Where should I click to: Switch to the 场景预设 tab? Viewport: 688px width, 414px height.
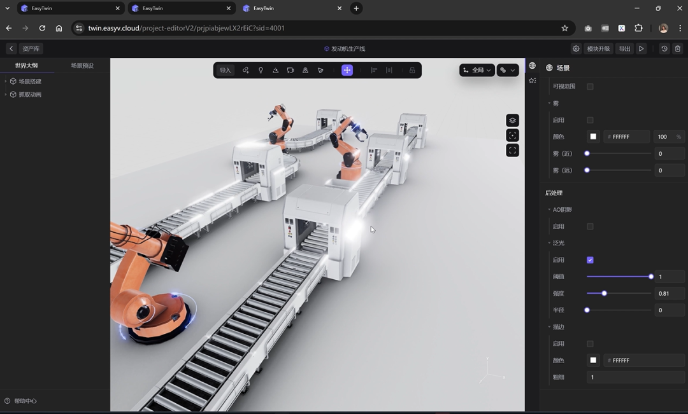pyautogui.click(x=82, y=66)
